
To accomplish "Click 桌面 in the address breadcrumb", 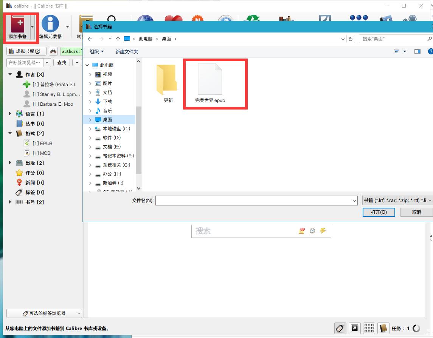I will click(x=166, y=39).
